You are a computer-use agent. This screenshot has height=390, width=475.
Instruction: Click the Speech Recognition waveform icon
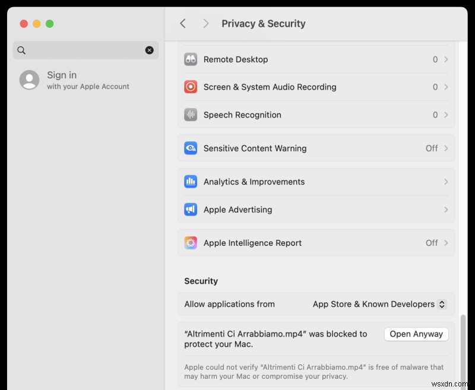click(x=191, y=115)
